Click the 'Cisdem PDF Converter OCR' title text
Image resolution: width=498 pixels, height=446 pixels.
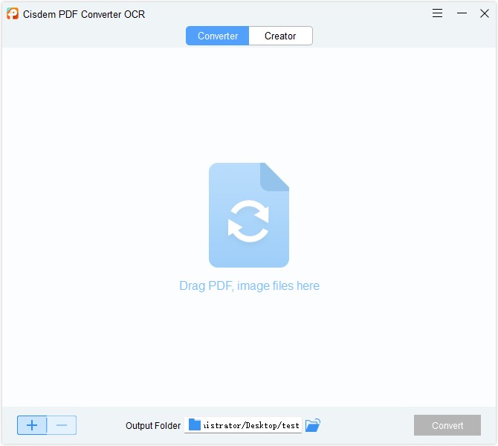click(x=84, y=14)
